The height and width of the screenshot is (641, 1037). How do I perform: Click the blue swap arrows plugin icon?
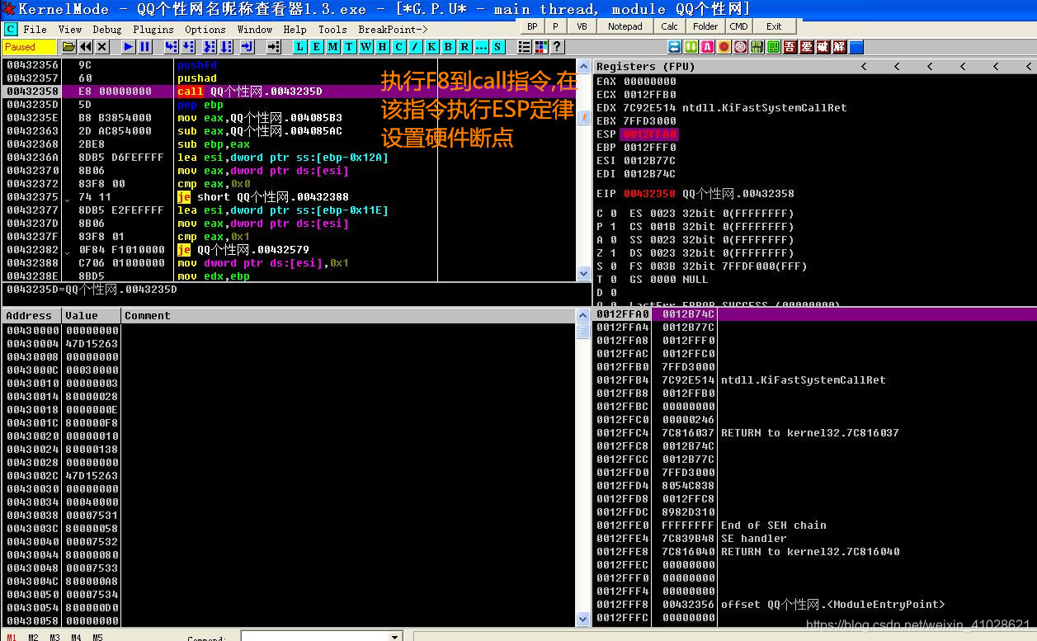674,47
